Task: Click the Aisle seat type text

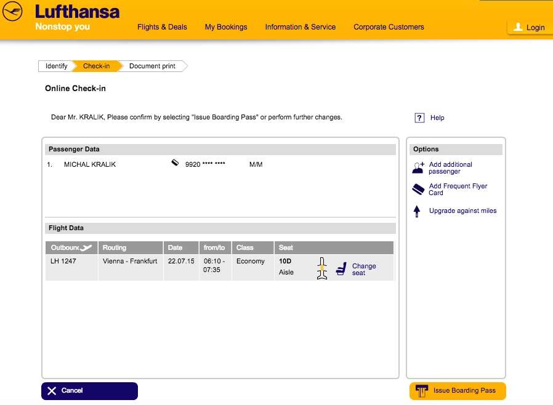Action: 286,272
